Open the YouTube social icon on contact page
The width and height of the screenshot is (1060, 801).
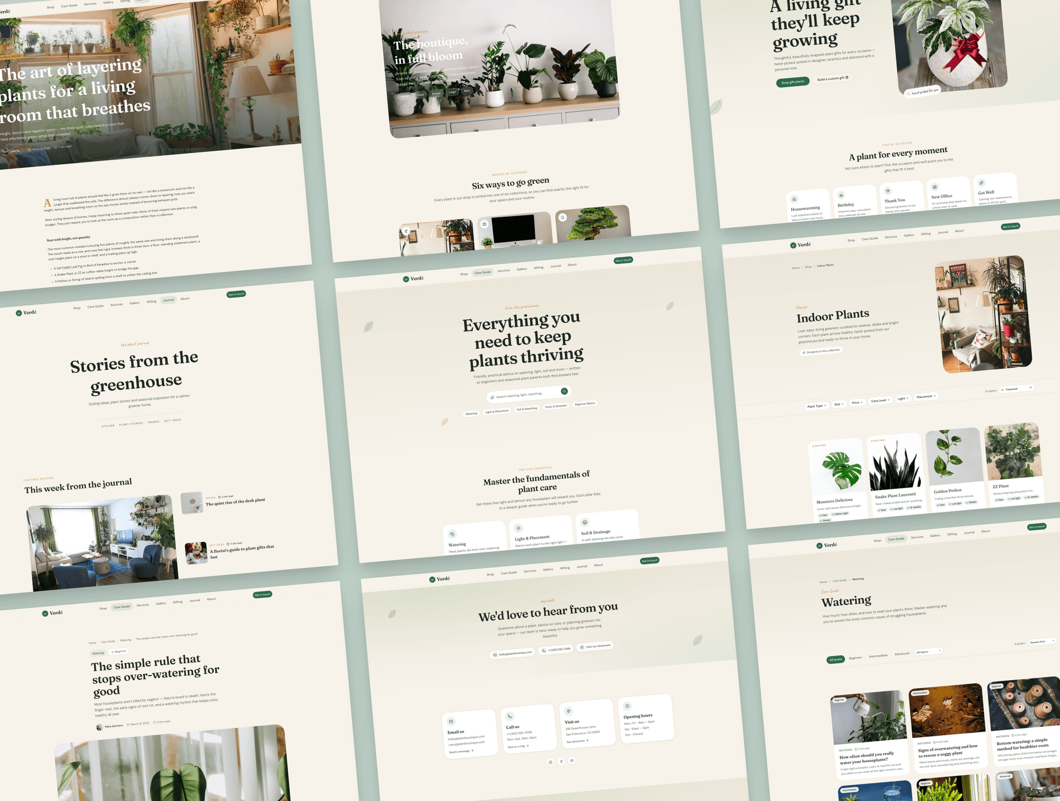coord(572,760)
